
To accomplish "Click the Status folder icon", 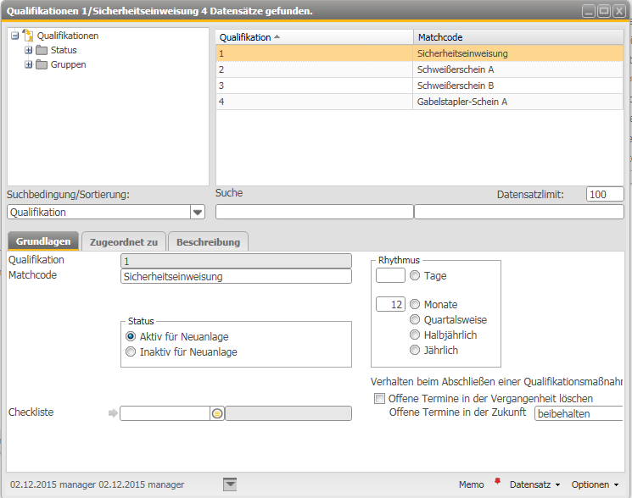I will tap(42, 50).
